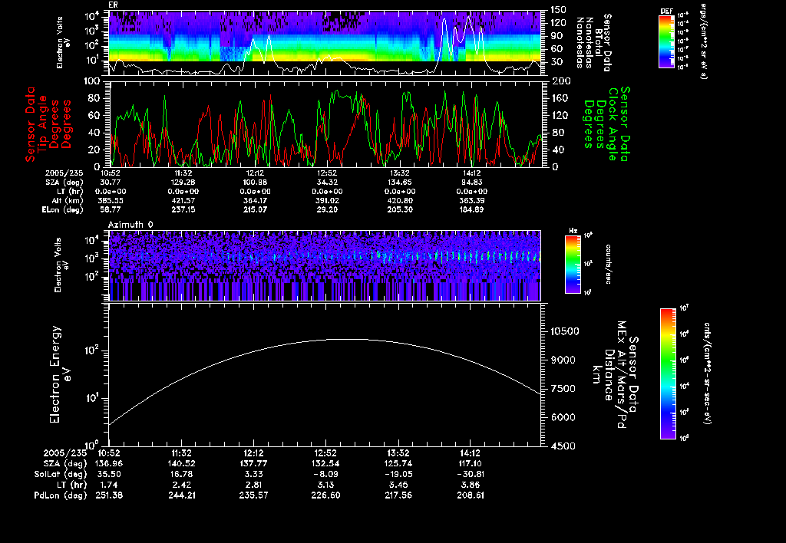
Task: Click the ER electron spectrogram panel
Action: click(x=325, y=43)
